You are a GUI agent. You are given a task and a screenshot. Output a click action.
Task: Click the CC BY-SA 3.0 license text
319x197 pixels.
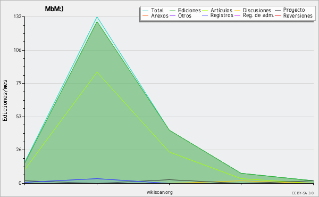[303, 193]
